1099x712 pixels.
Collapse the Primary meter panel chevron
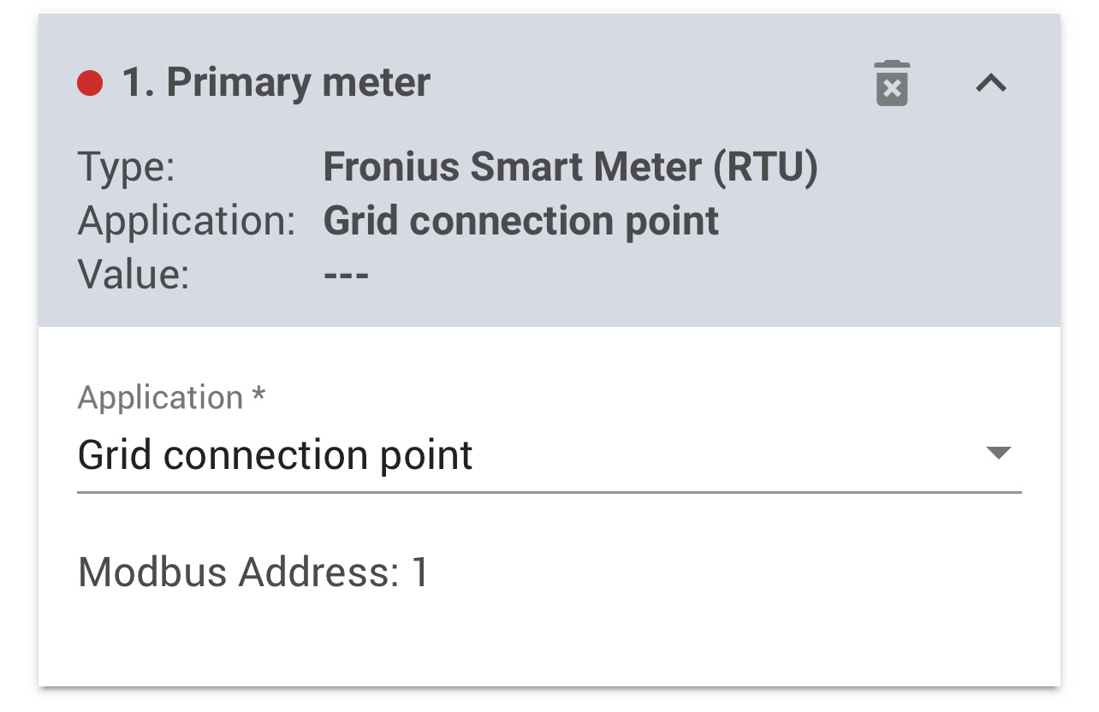991,83
